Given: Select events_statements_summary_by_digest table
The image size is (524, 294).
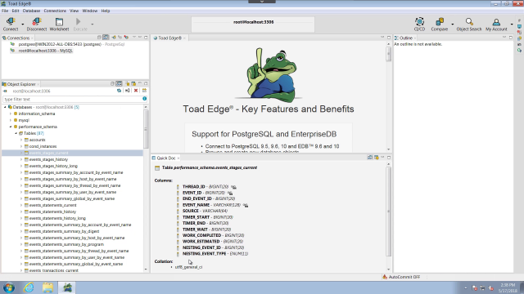Looking at the screenshot, I should tap(64, 231).
